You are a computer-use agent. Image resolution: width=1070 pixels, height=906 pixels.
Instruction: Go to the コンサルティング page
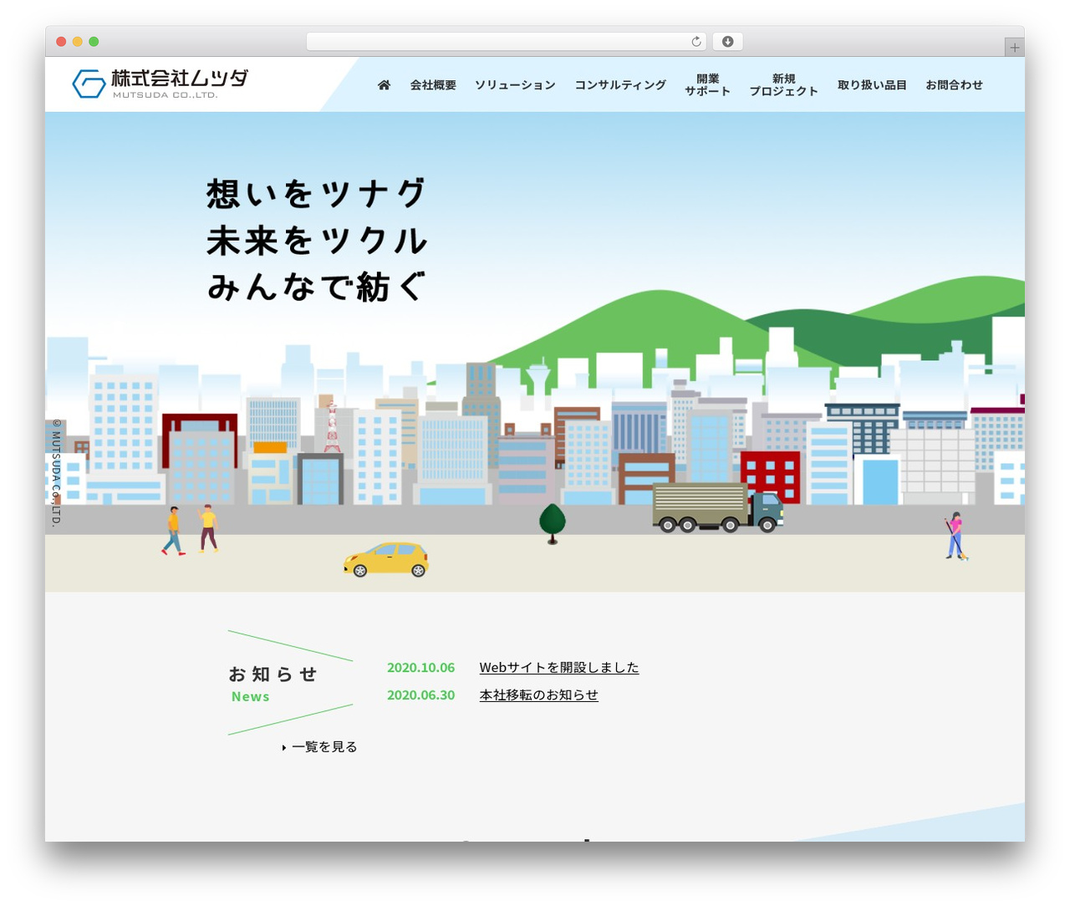pos(620,85)
